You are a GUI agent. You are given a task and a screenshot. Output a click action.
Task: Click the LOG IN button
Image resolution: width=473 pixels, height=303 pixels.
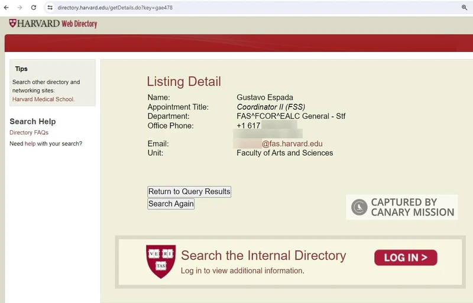point(406,257)
